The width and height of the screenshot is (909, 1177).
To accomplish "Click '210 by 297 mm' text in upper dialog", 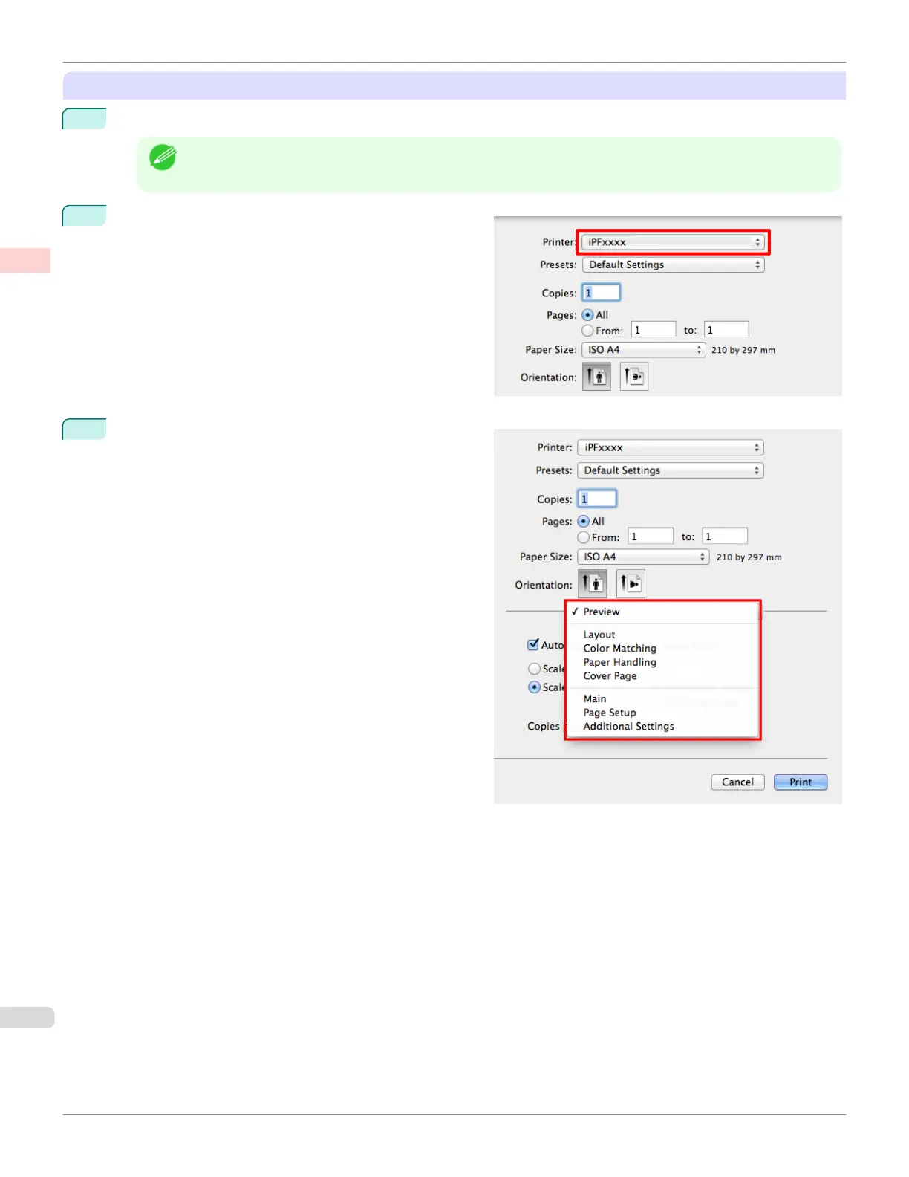I will (743, 350).
